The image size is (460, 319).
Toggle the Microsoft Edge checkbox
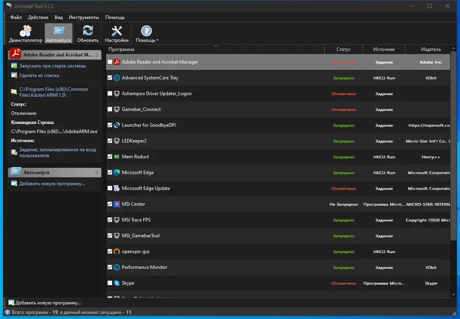click(x=110, y=172)
